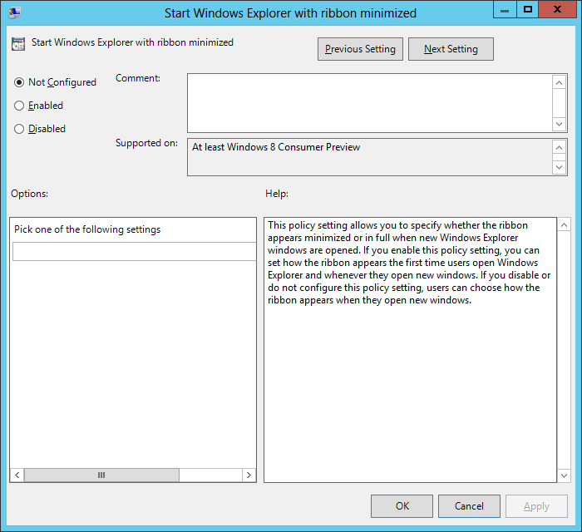
Task: Click the policy setting icon beside the setting name
Action: [x=19, y=43]
